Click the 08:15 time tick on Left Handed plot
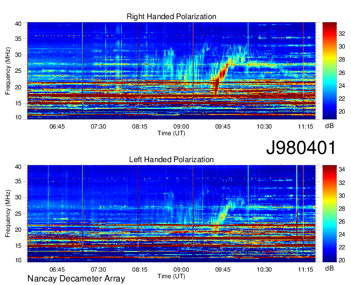Viewport: 351px width, 285px height. 140,270
